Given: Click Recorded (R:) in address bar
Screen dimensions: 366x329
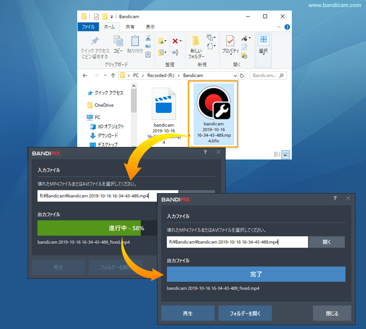Looking at the screenshot, I should 160,75.
